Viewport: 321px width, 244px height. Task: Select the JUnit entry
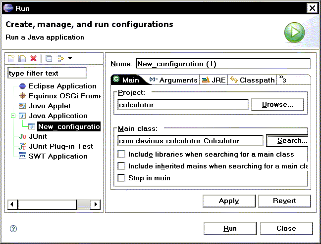(x=38, y=136)
